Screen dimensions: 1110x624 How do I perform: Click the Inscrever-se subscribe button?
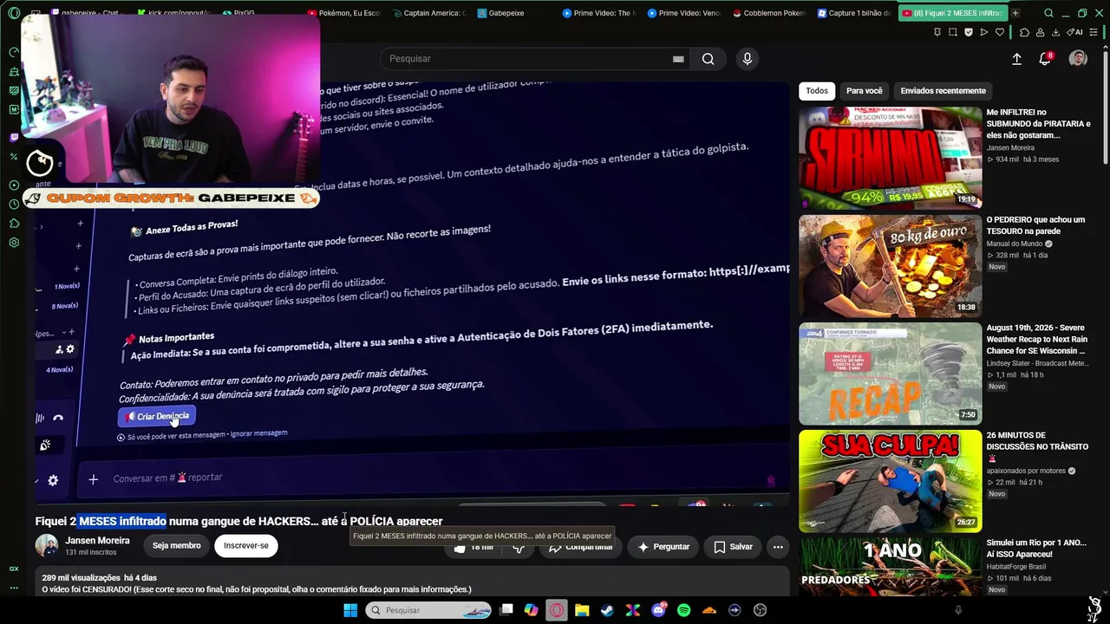[246, 546]
